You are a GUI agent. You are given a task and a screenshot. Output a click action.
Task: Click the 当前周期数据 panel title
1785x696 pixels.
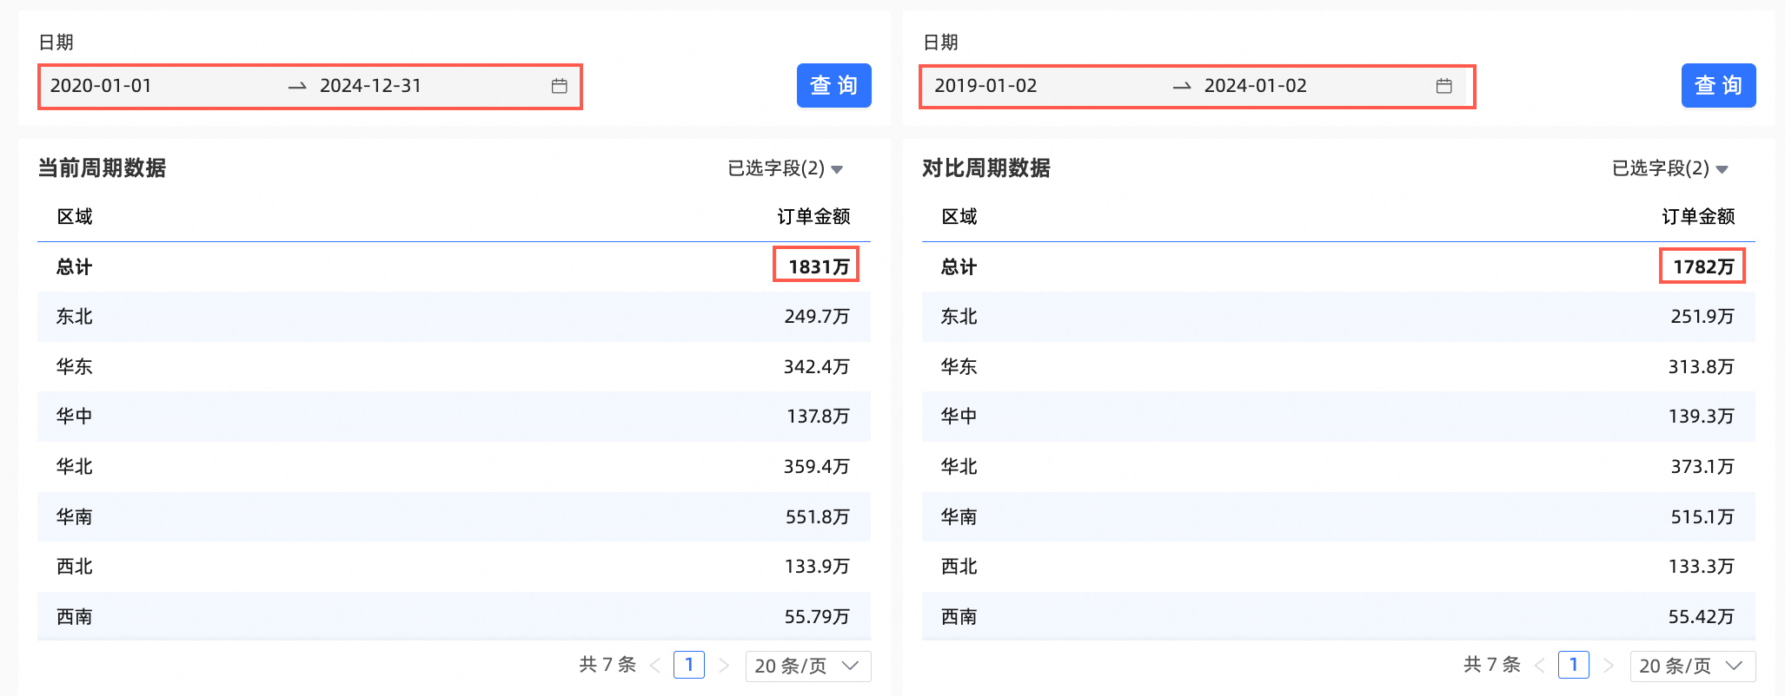pos(103,168)
